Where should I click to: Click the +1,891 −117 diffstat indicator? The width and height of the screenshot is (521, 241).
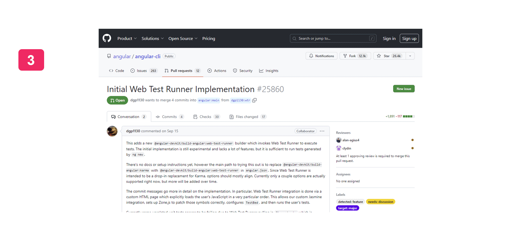point(400,117)
